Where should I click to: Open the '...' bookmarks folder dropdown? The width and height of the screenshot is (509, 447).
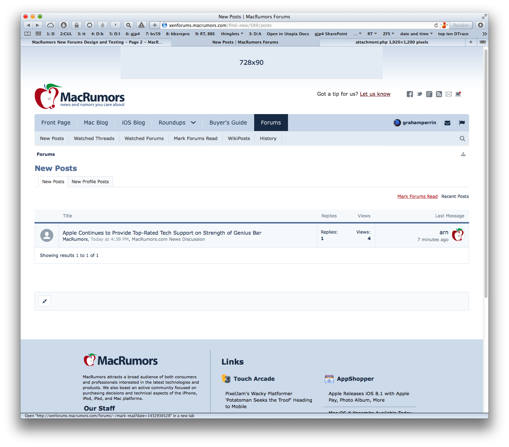[357, 34]
